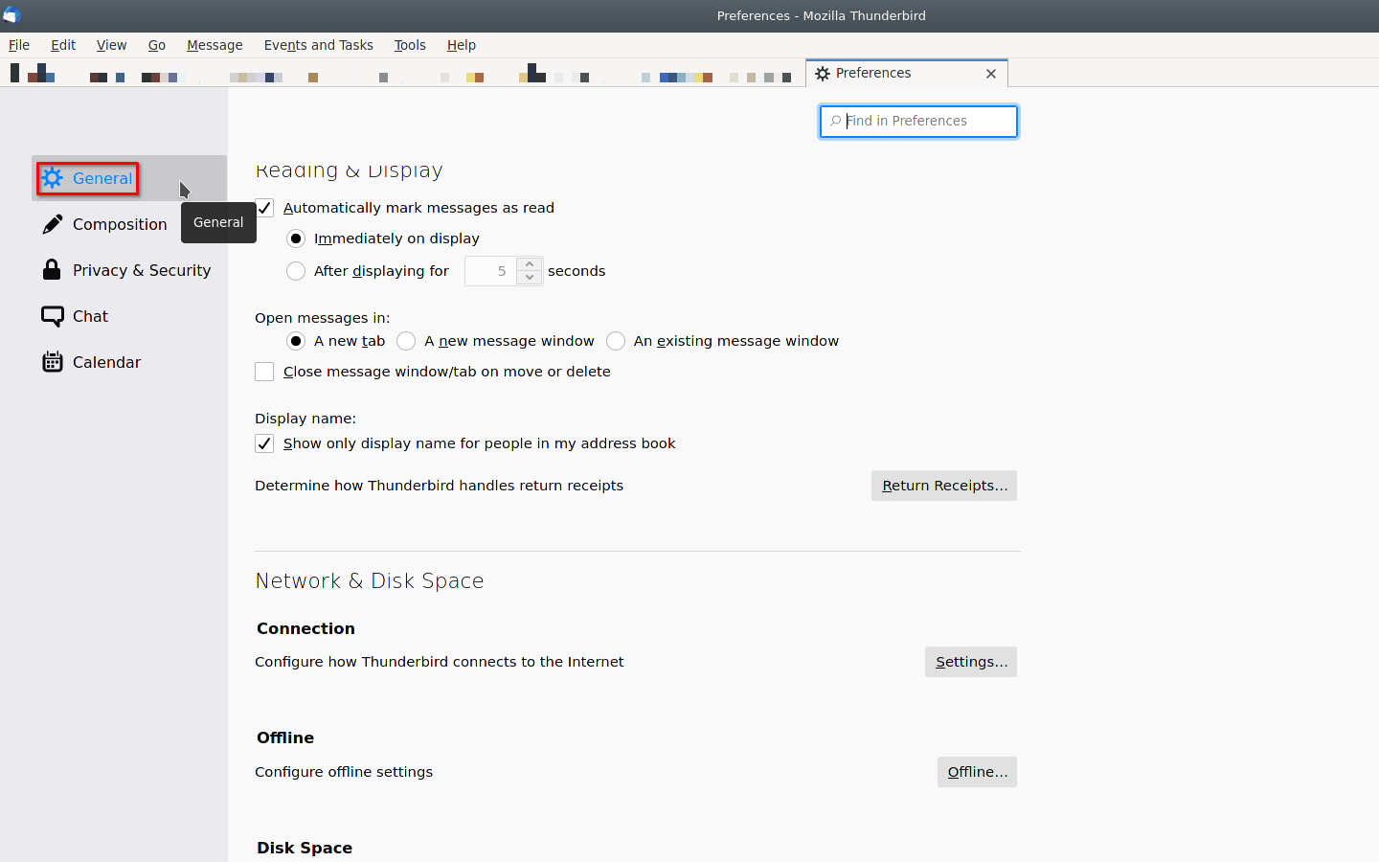Click the Privacy & Security lock icon
The height and width of the screenshot is (862, 1379).
[52, 270]
